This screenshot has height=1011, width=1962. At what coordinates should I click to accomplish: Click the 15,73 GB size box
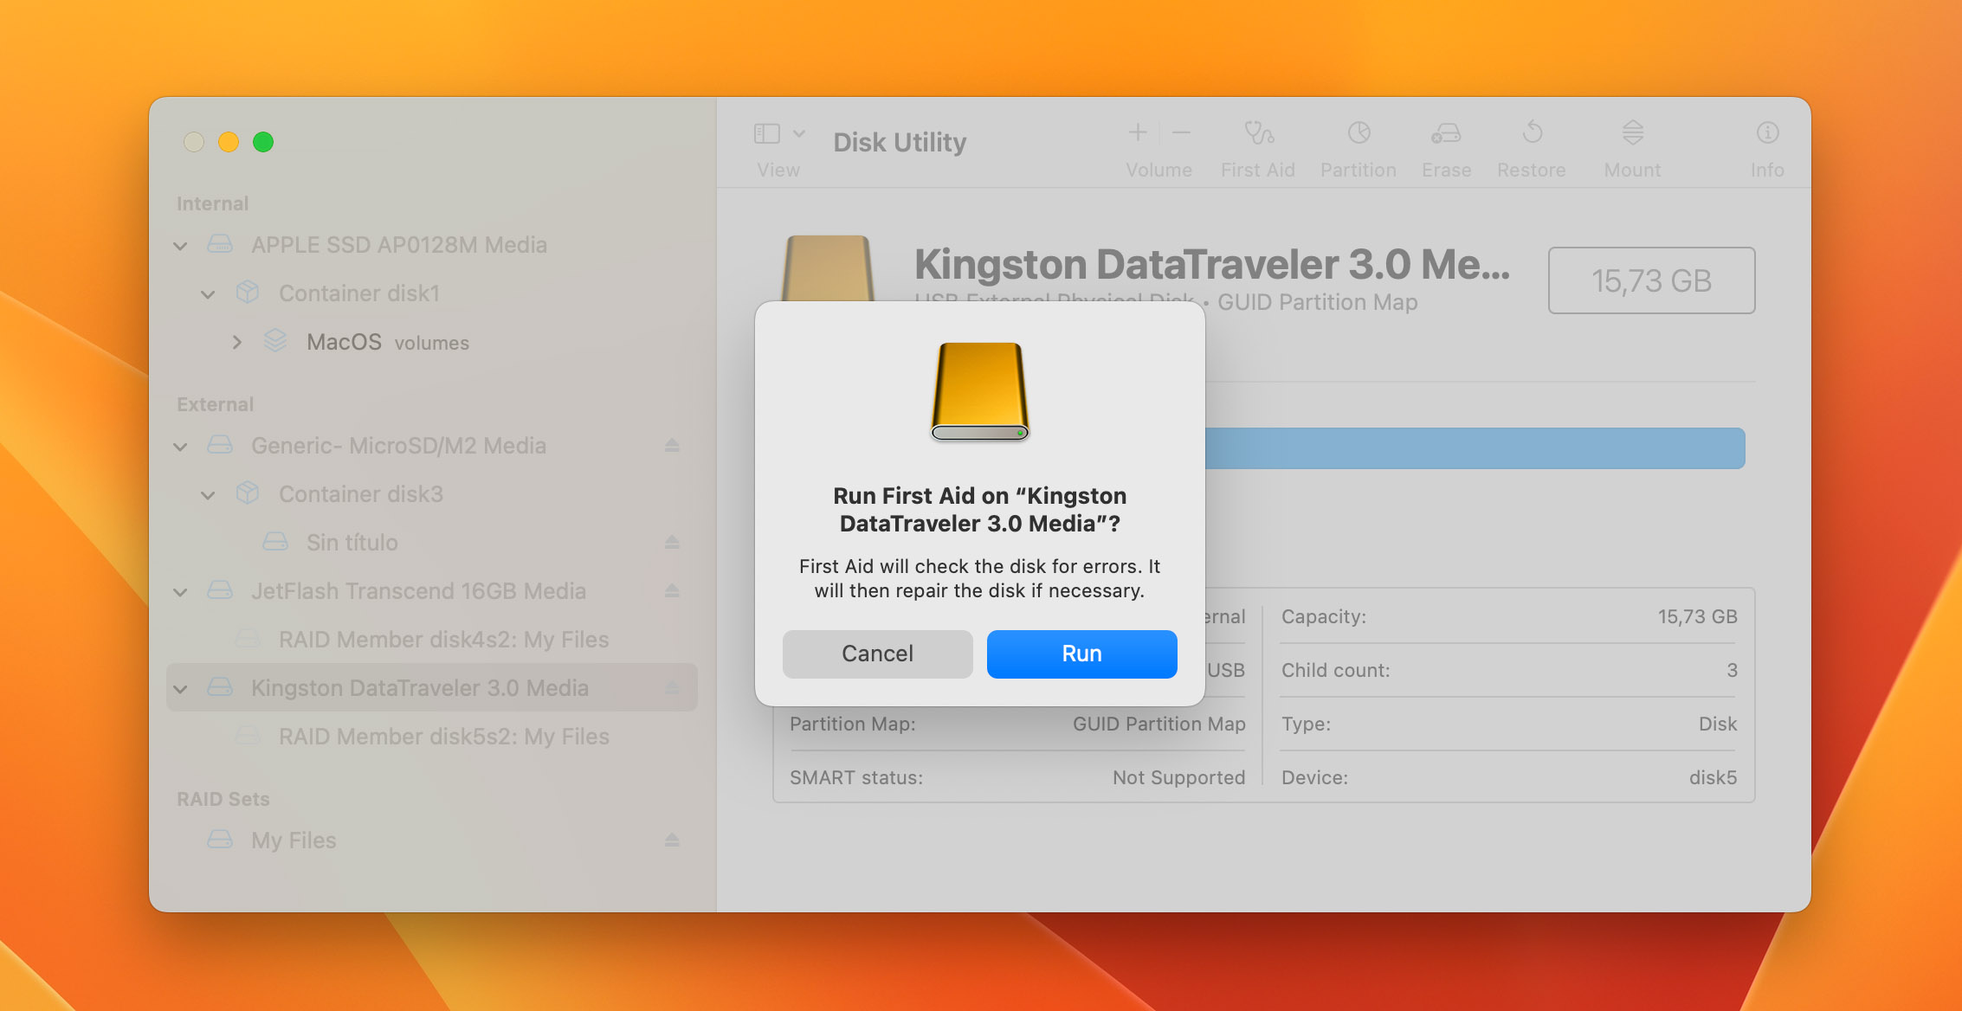(x=1651, y=280)
